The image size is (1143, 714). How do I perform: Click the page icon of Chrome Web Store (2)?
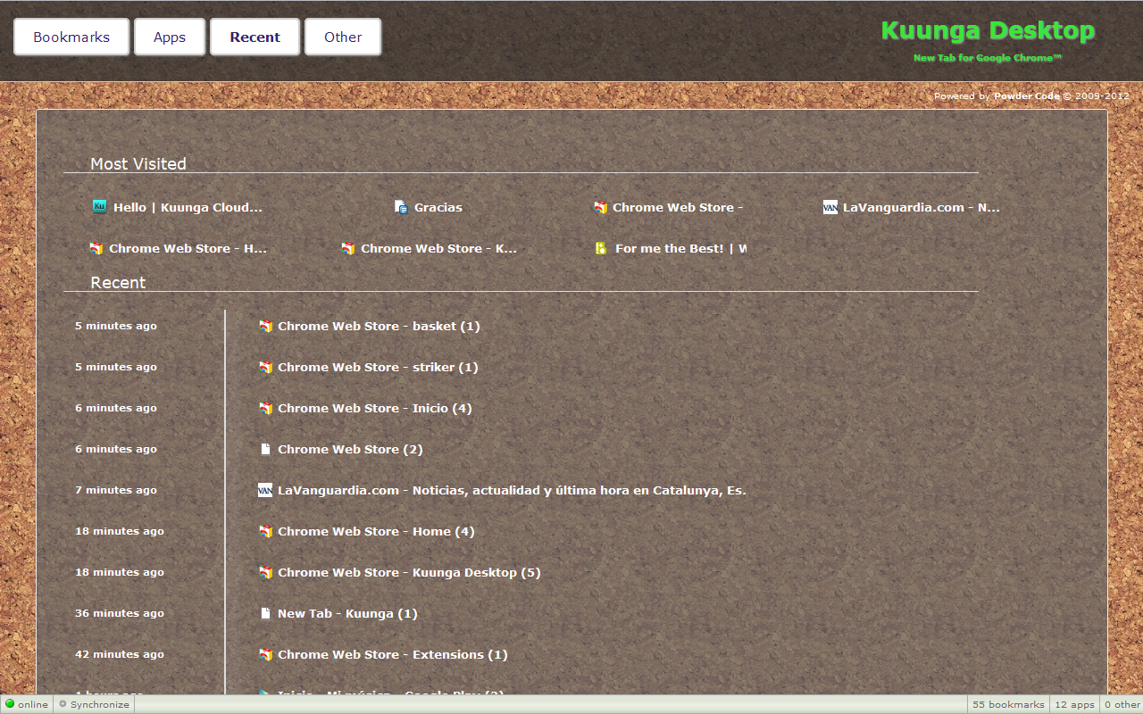[265, 449]
